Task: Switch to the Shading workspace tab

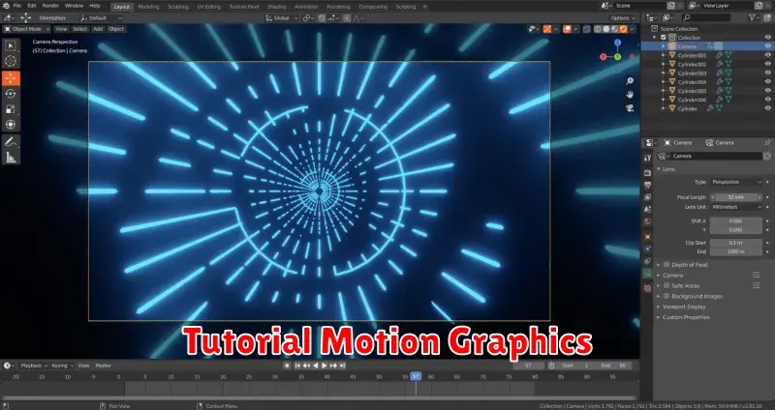Action: (277, 7)
